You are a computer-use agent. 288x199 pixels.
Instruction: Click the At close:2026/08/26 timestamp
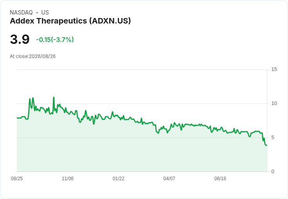(33, 56)
